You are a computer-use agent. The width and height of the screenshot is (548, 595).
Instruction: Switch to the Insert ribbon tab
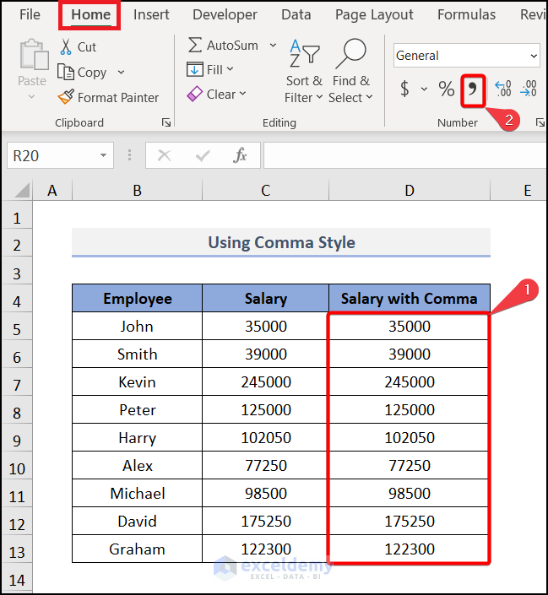coord(151,14)
